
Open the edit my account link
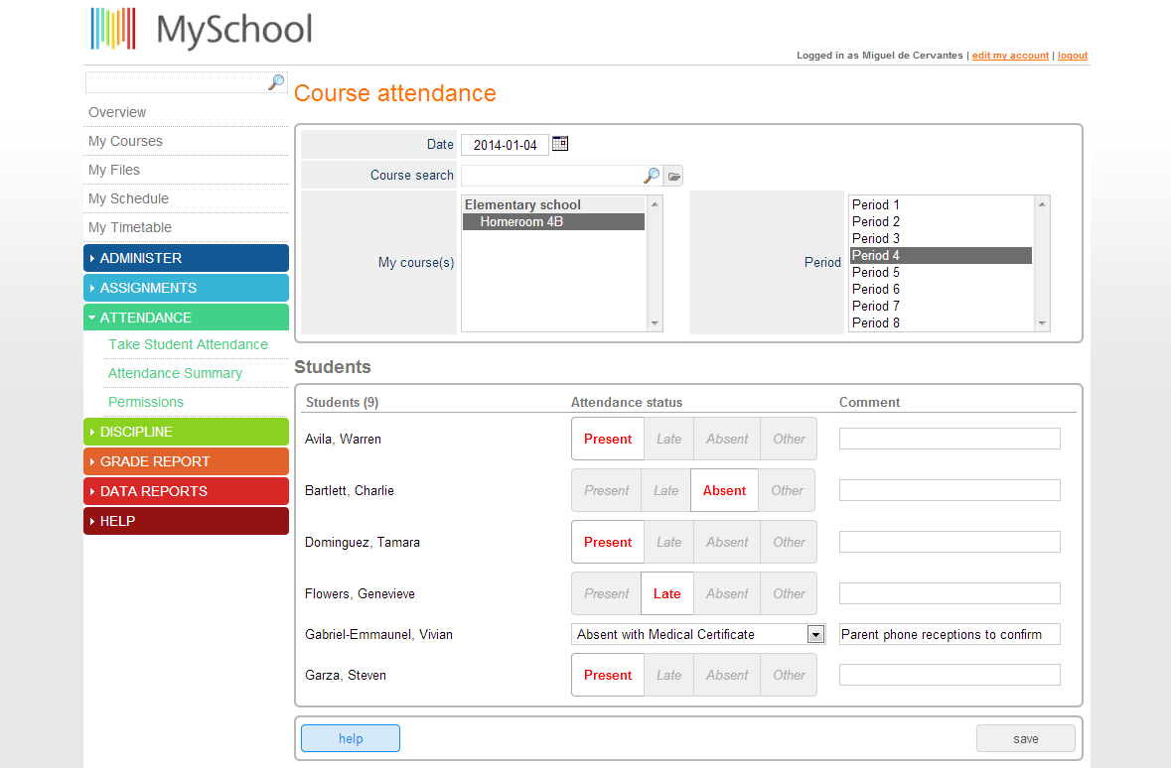pyautogui.click(x=1010, y=56)
